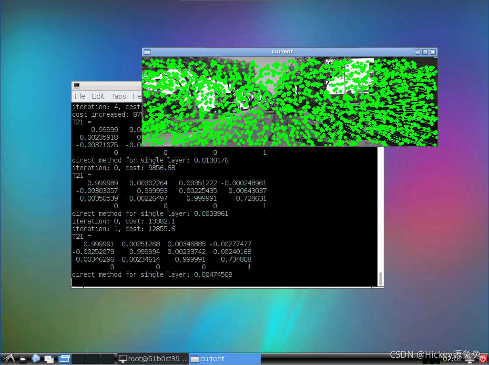Open the screen lock monitor tray icon
489x365 pixels.
470,359
